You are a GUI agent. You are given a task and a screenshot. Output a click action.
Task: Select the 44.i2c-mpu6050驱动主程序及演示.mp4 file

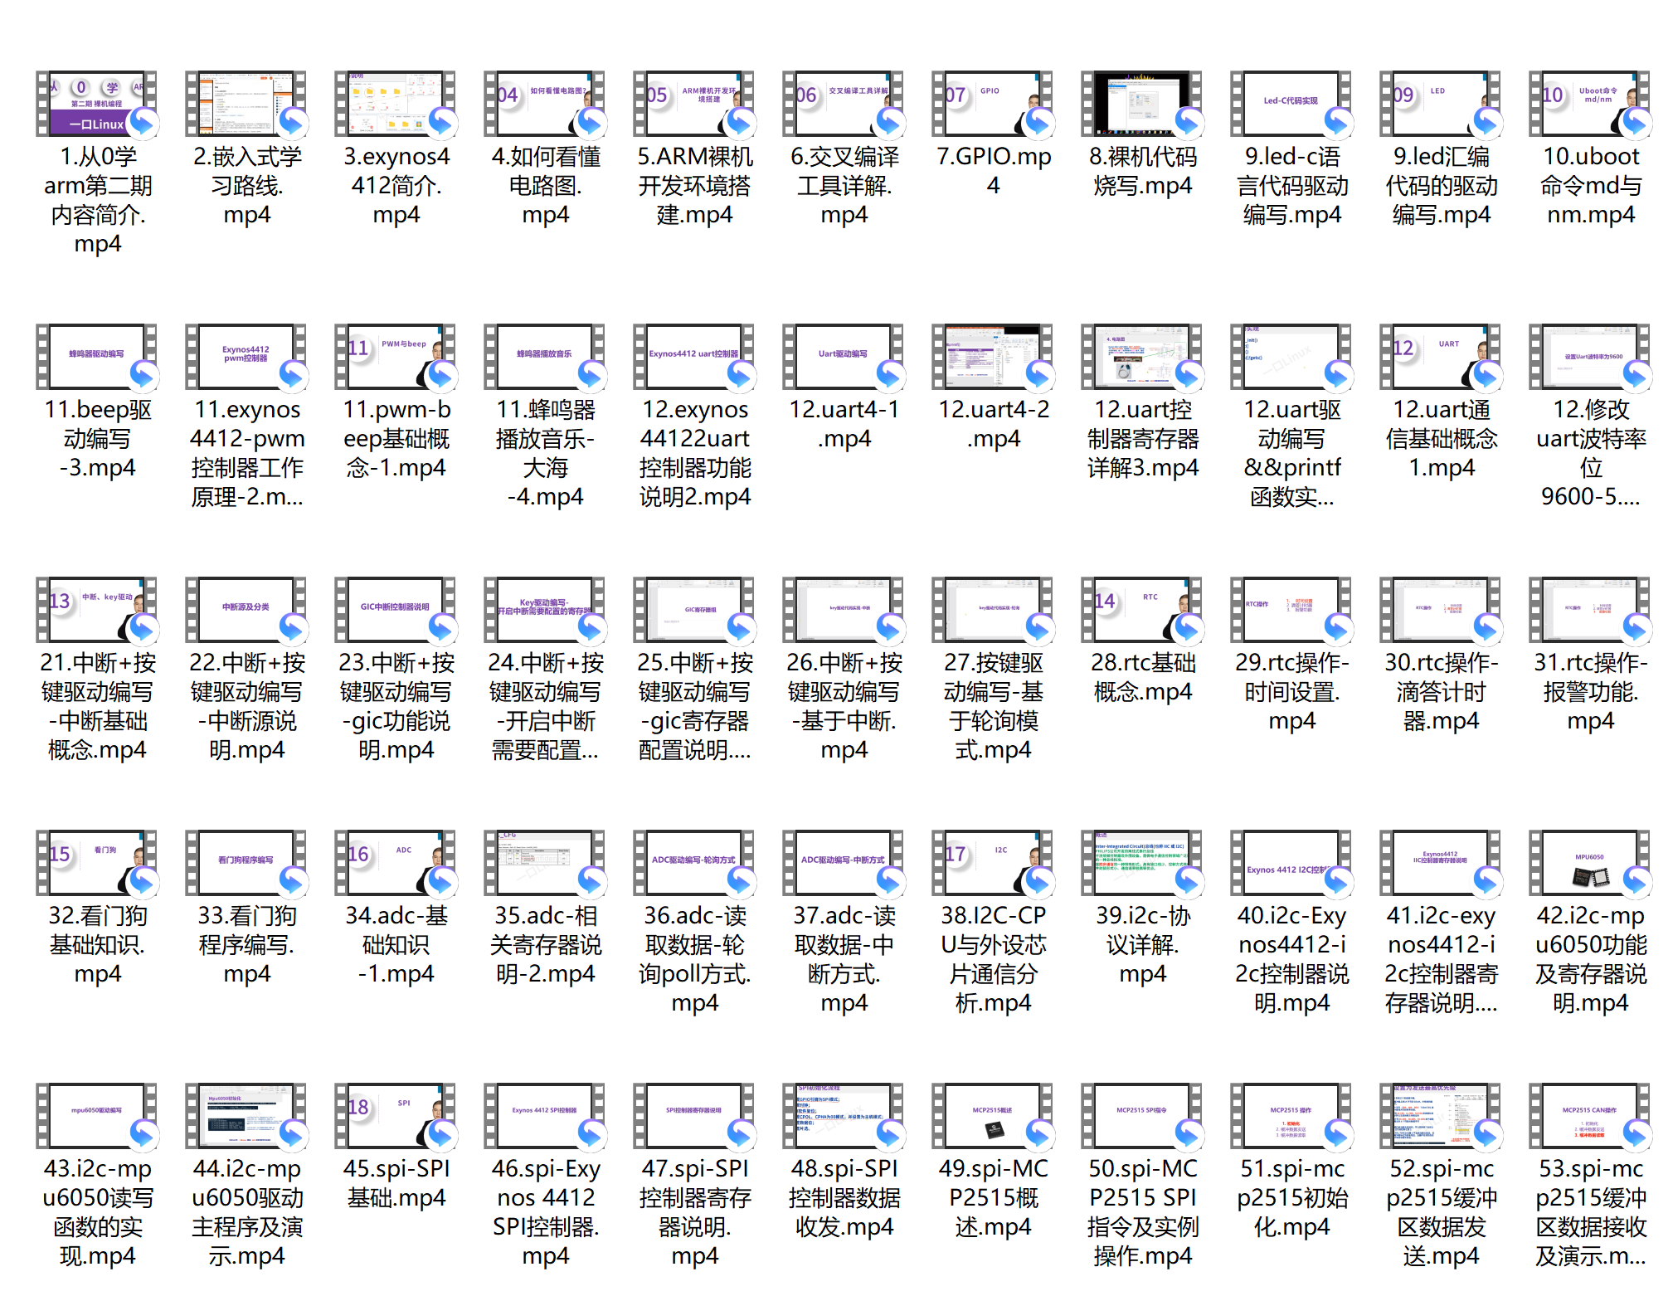pos(246,1116)
